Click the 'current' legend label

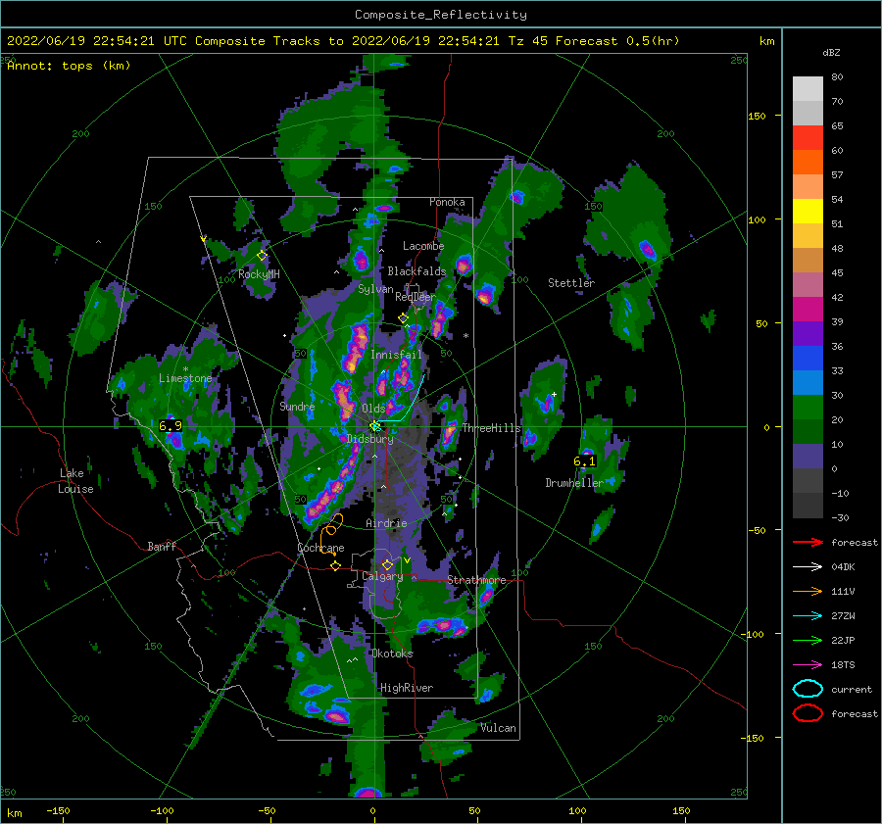(852, 689)
